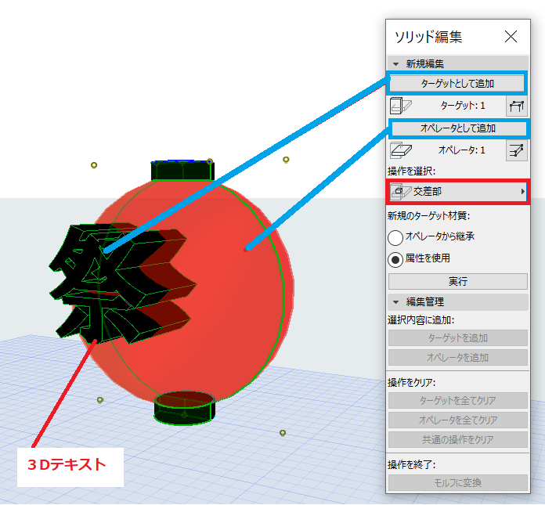Click the ターゲットを追加 button
Screen dimensions: 545x505
point(458,337)
